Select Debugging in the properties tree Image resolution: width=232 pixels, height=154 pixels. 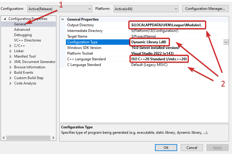[23, 35]
